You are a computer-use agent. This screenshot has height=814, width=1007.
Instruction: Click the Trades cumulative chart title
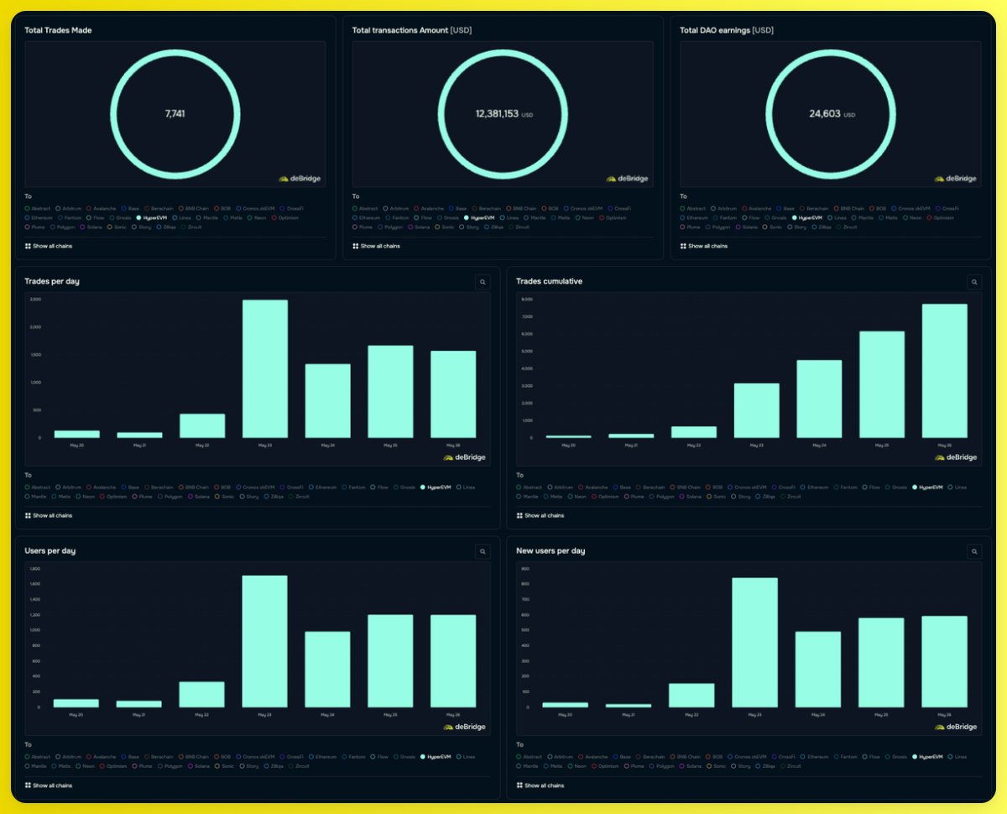pos(549,281)
